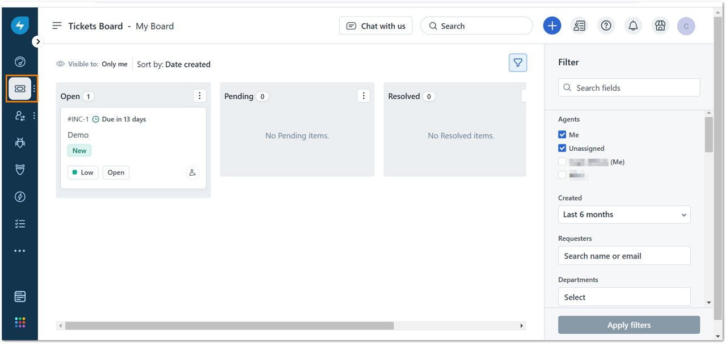726x344 pixels.
Task: Check the blurred agent marked (Me)
Action: (562, 162)
